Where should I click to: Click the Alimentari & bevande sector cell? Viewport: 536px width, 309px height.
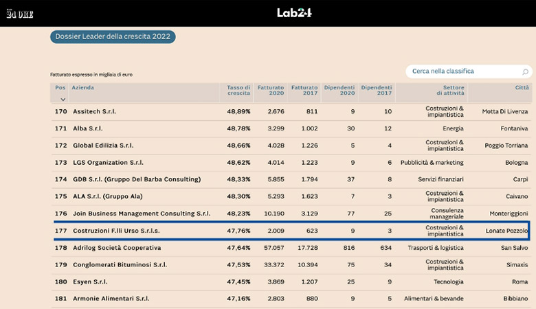click(x=434, y=299)
